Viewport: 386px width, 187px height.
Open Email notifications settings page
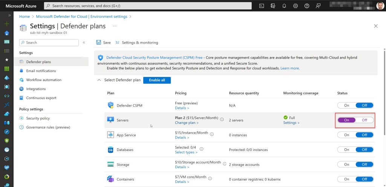pyautogui.click(x=41, y=71)
